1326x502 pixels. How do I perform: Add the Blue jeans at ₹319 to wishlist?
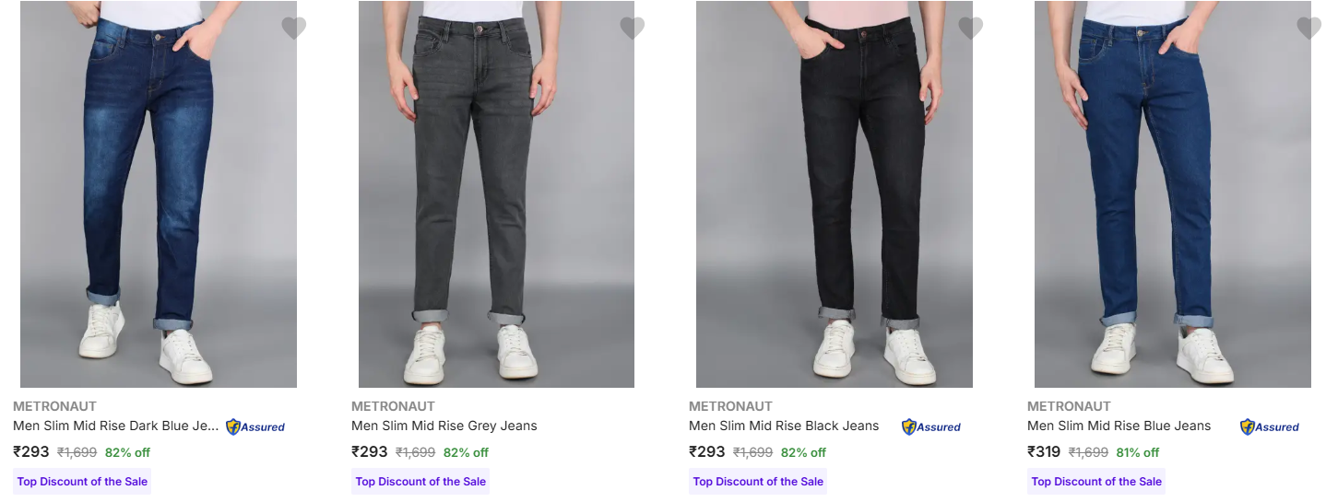coord(1308,28)
